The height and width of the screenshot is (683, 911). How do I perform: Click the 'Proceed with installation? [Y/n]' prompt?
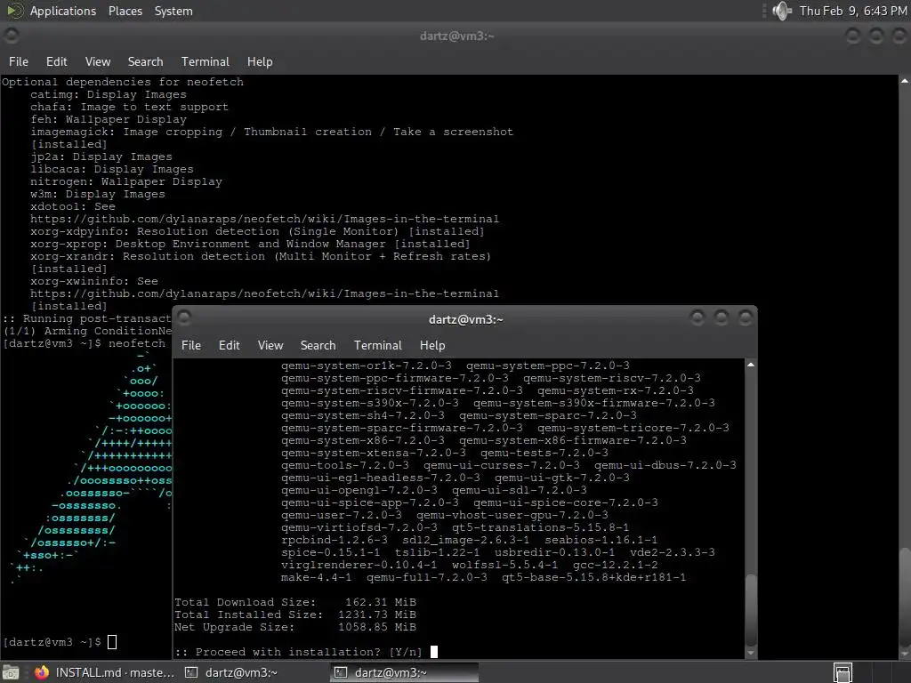pyautogui.click(x=299, y=652)
